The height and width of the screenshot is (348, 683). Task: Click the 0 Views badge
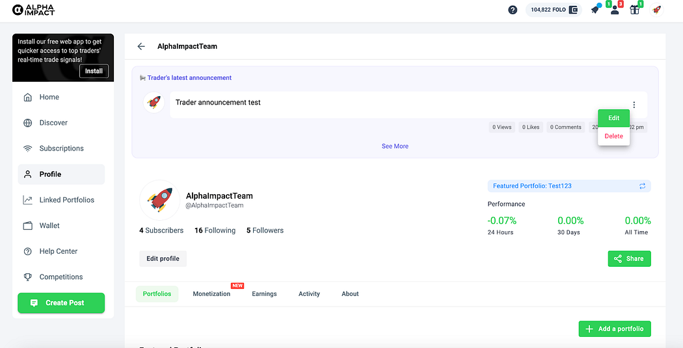(x=502, y=127)
